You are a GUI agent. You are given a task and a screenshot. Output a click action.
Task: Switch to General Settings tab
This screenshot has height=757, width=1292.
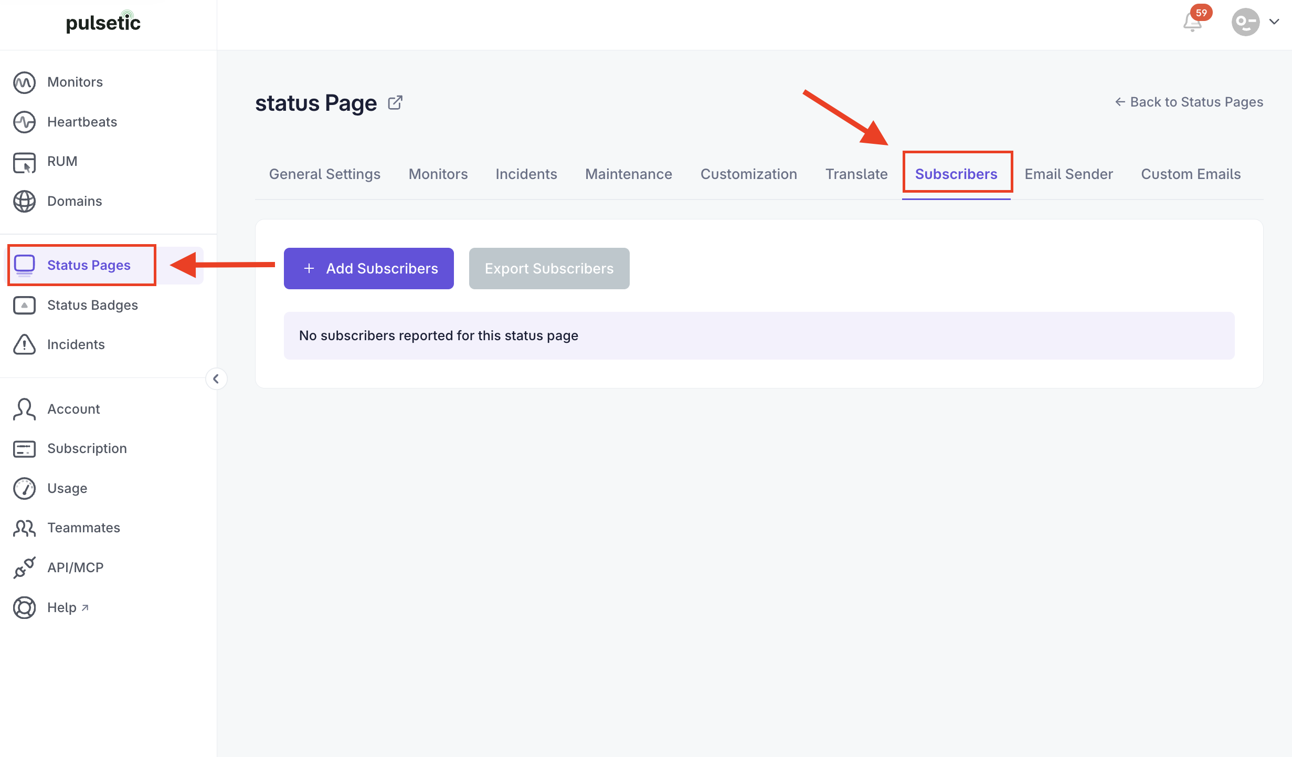(325, 174)
